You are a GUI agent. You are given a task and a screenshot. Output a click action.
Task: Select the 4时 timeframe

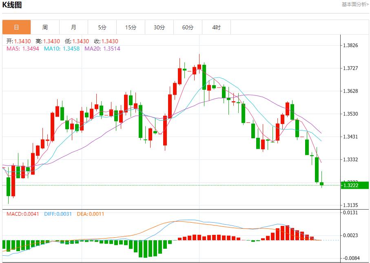click(x=216, y=27)
